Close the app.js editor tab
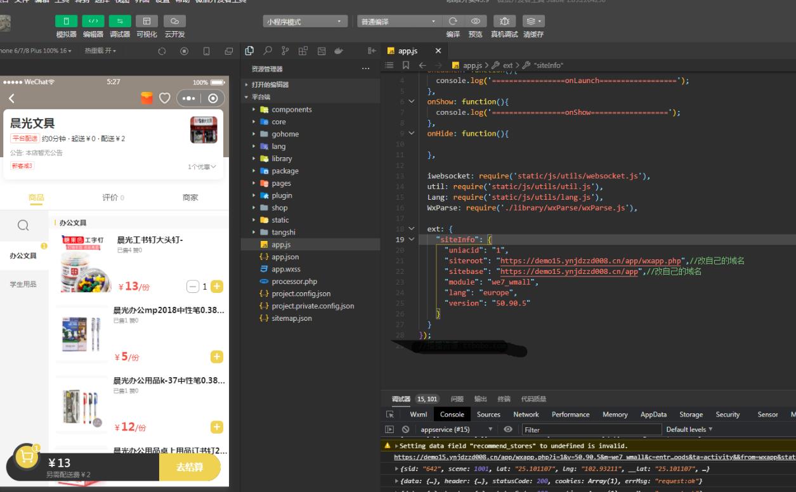This screenshot has width=796, height=492. [438, 51]
